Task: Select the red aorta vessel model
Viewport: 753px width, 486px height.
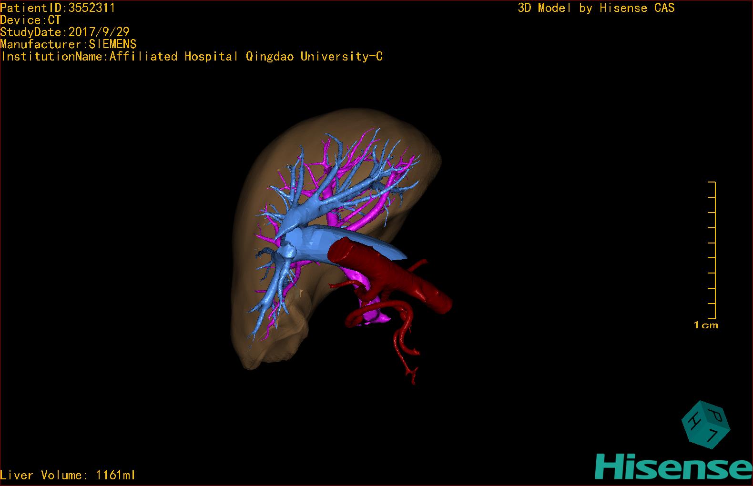Action: [391, 274]
